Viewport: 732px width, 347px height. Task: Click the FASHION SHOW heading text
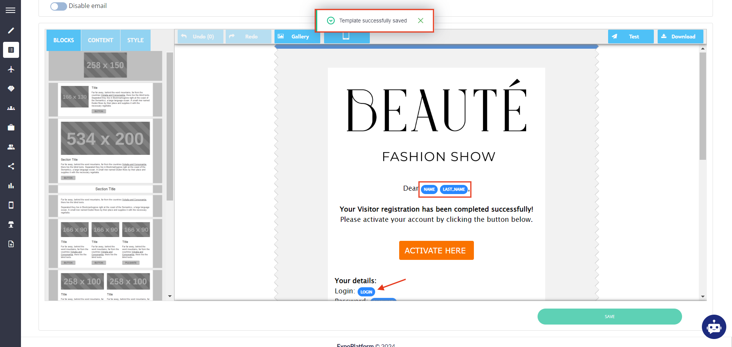point(439,157)
